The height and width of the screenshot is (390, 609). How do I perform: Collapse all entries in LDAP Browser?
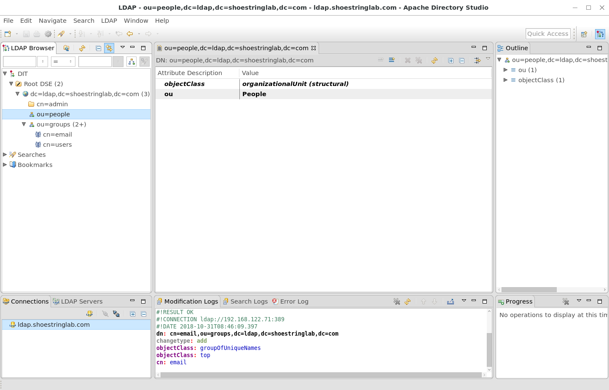98,48
